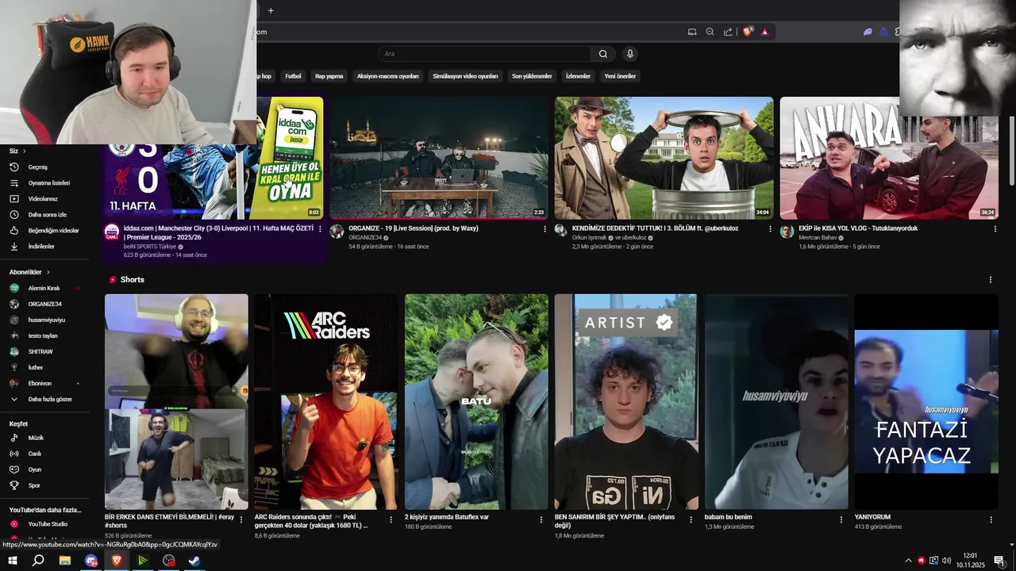Select the Yeni öneriler chip
Screen dimensions: 1016x571
pos(620,76)
